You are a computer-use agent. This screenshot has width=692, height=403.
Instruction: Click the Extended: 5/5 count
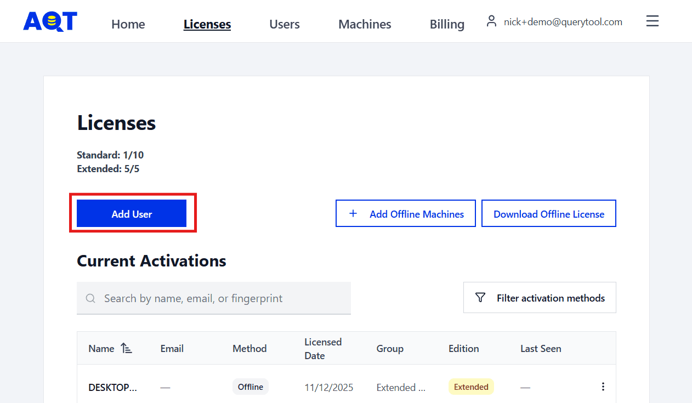(x=108, y=169)
